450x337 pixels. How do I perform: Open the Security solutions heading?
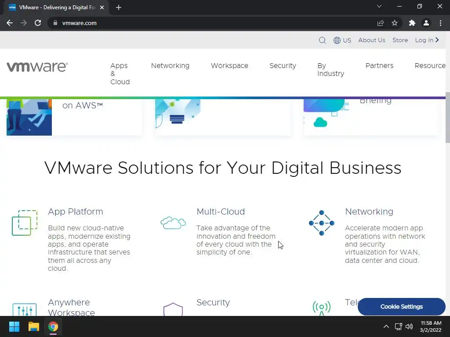(213, 302)
